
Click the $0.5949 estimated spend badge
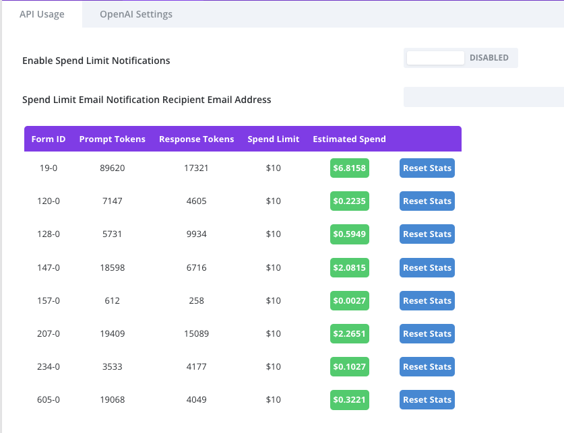(350, 234)
